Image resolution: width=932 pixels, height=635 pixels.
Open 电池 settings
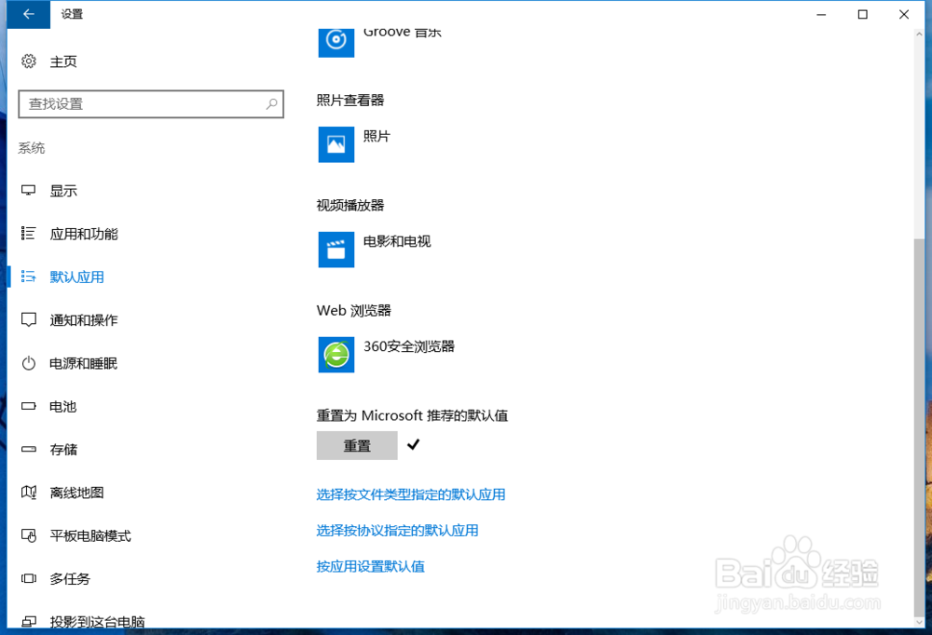[63, 406]
